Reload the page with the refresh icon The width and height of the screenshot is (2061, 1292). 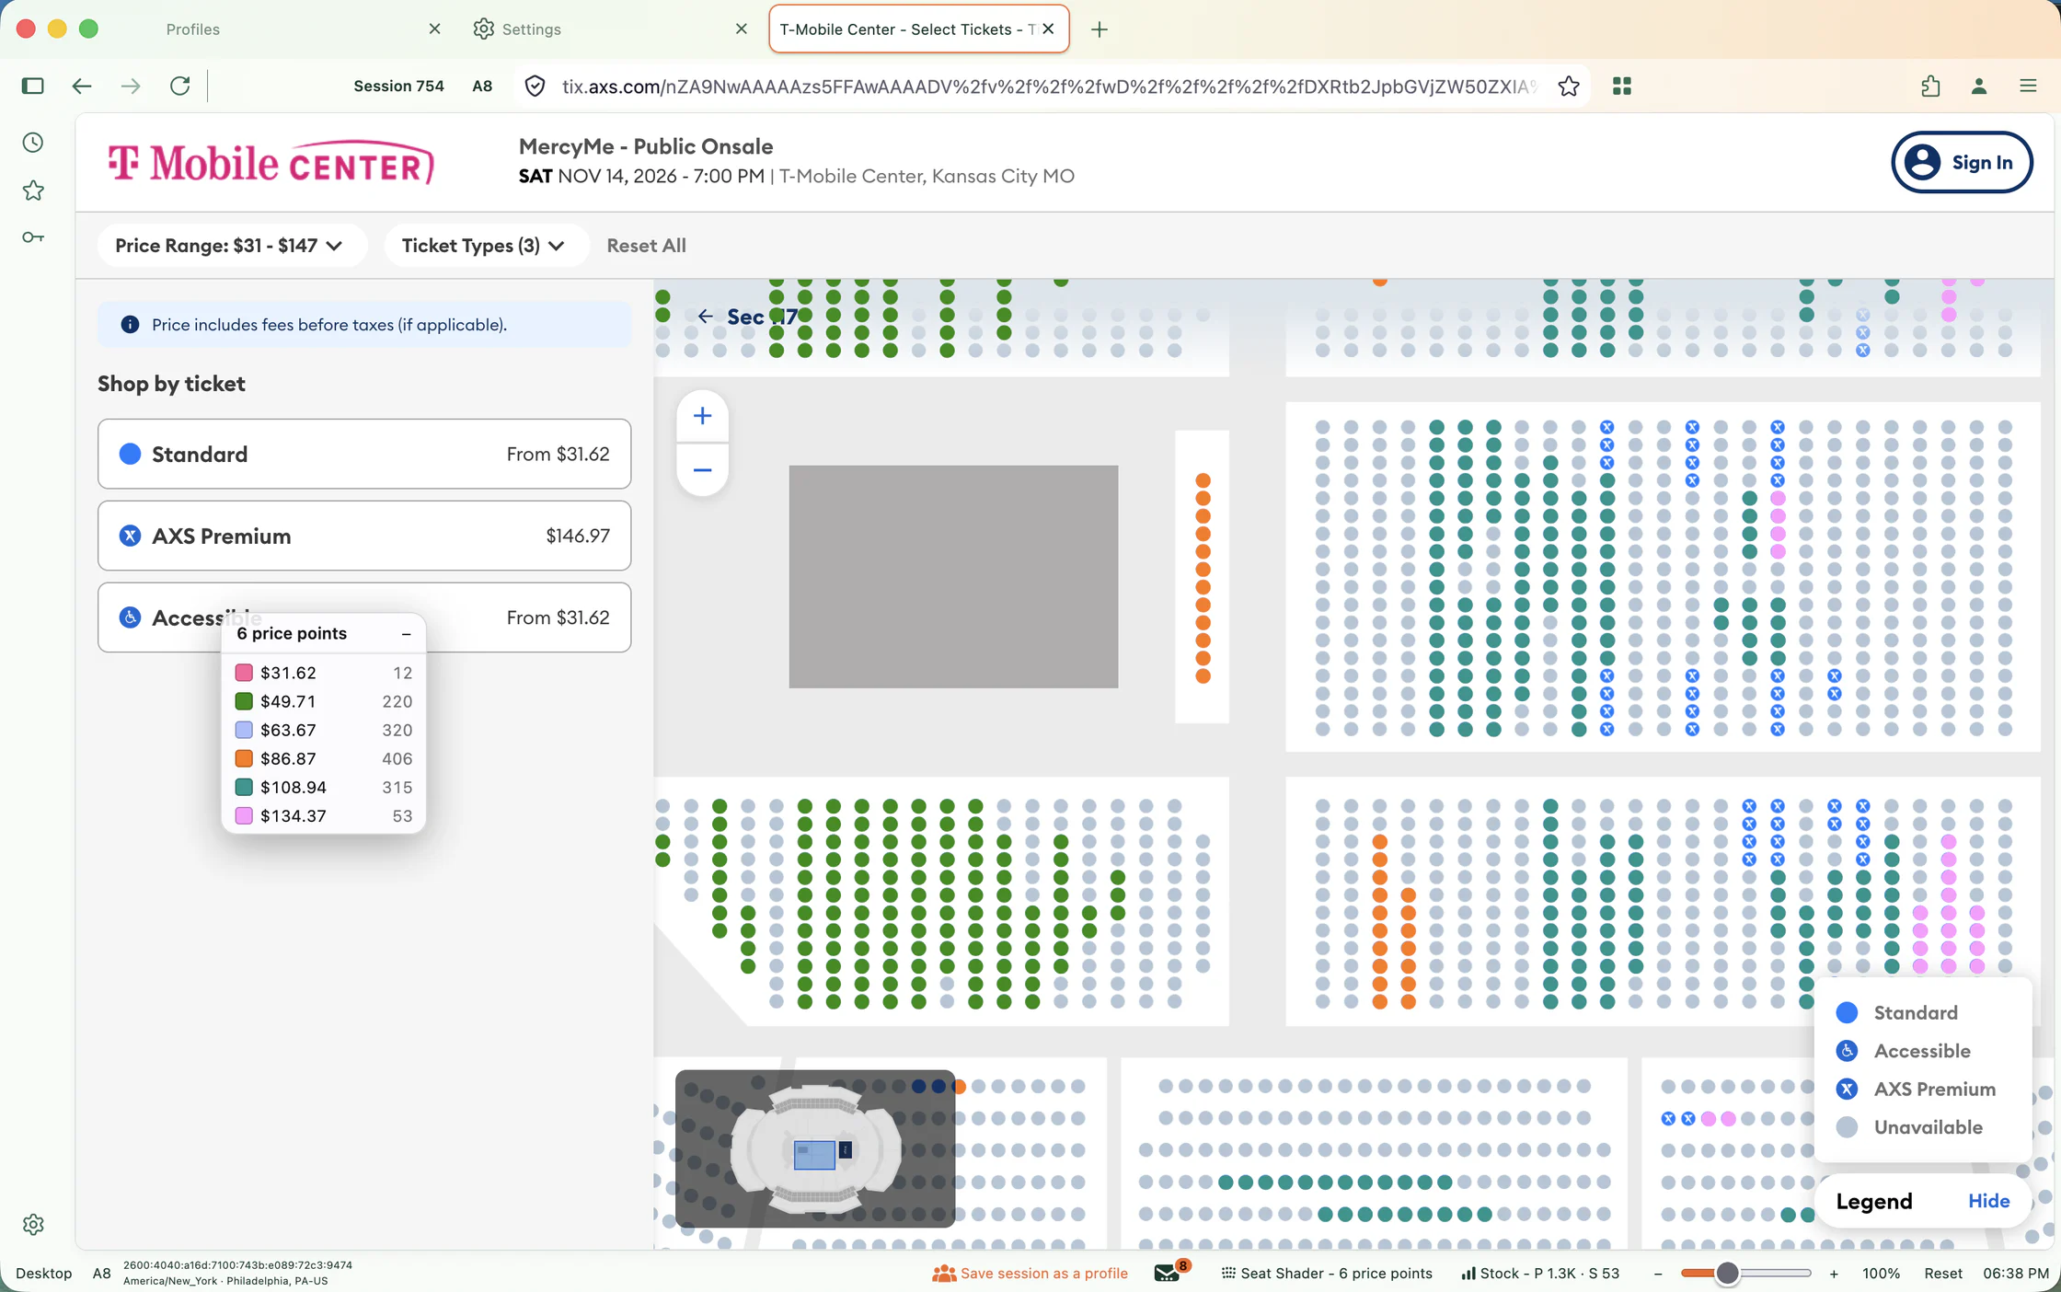180,86
